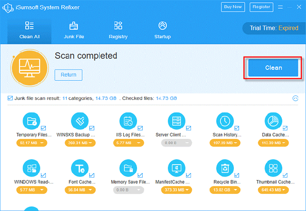
Task: Open the 5.77 MB IIS Log dropdown
Action: coord(128,143)
